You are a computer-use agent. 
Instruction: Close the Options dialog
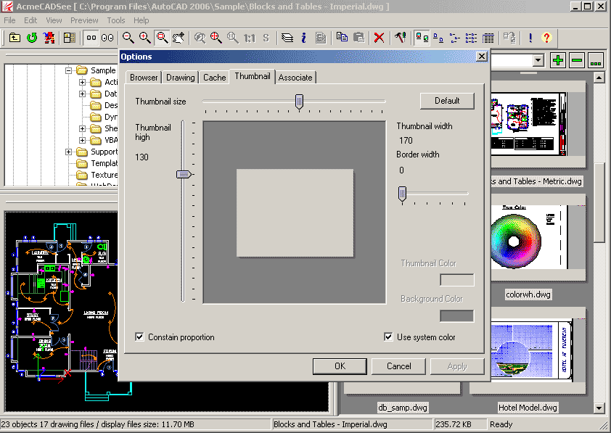click(x=482, y=57)
